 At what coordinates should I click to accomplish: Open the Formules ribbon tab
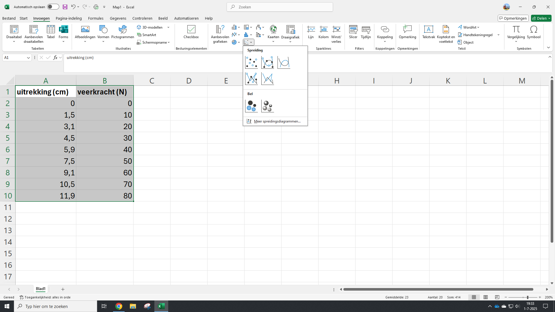(x=96, y=18)
